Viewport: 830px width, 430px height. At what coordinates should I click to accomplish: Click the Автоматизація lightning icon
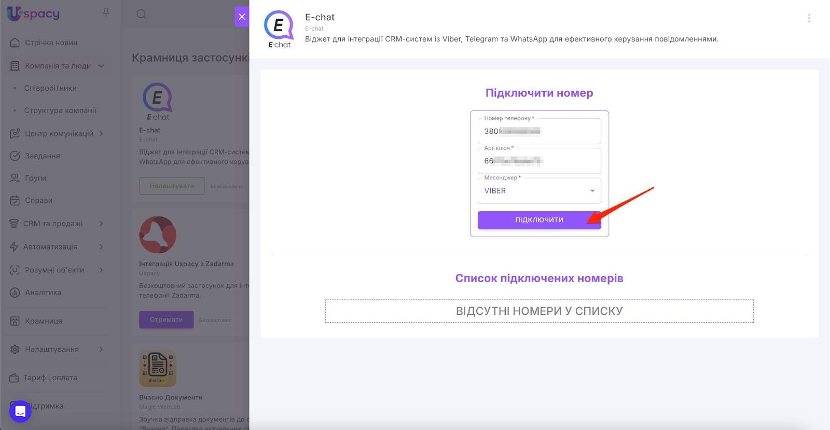[14, 247]
